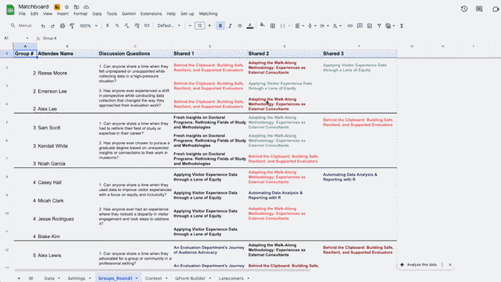This screenshot has width=501, height=282.
Task: Toggle Italic formatting
Action: click(x=230, y=26)
